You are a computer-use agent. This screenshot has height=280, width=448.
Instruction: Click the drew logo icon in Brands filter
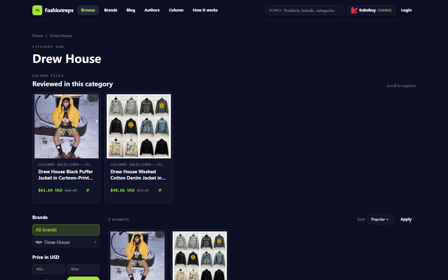tap(39, 242)
